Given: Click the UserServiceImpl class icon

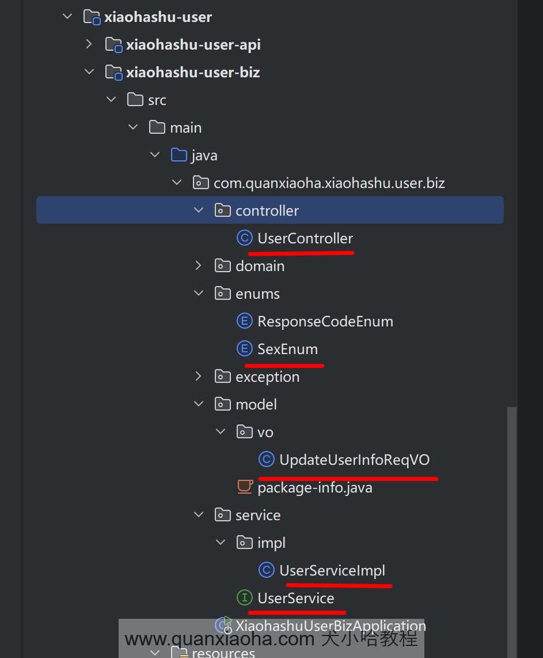Looking at the screenshot, I should pyautogui.click(x=266, y=570).
